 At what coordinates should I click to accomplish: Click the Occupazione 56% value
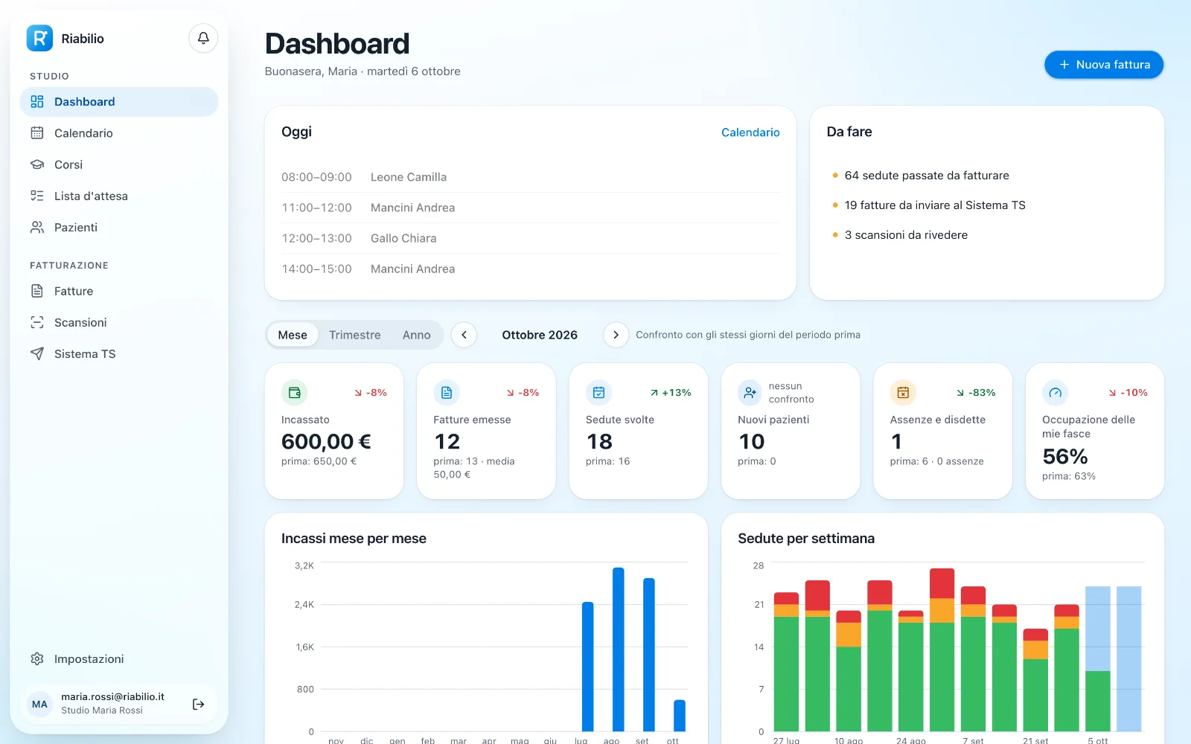(1065, 457)
